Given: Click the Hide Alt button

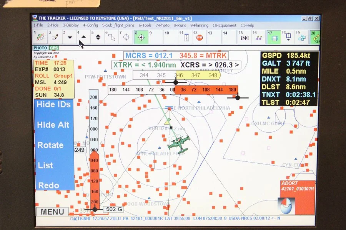Looking at the screenshot, I should coord(53,125).
